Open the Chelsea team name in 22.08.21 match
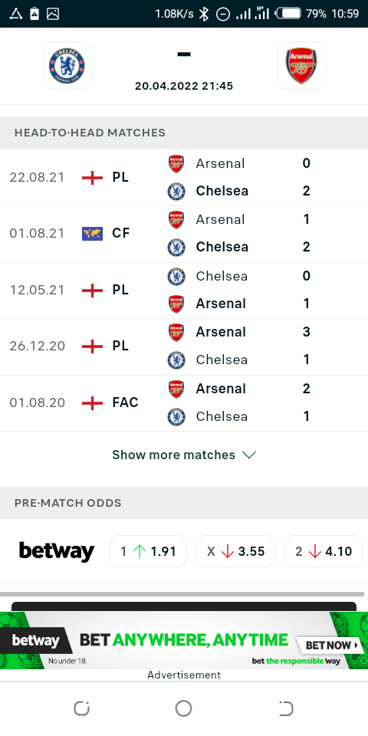 pos(222,191)
